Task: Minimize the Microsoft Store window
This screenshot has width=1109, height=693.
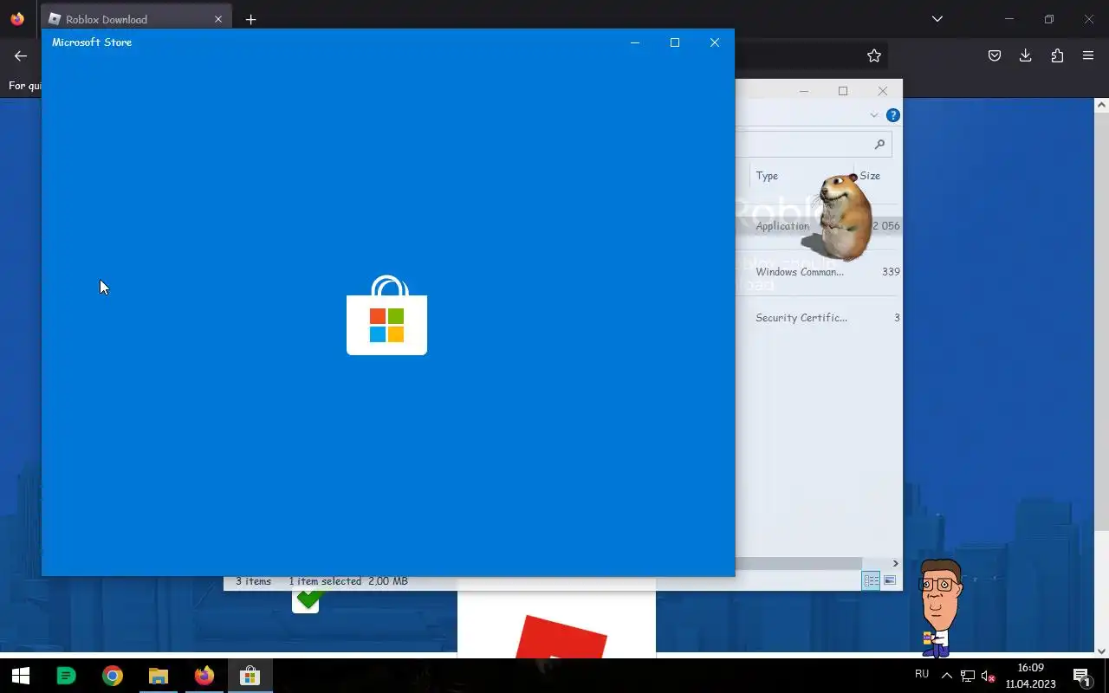Action: [x=635, y=42]
